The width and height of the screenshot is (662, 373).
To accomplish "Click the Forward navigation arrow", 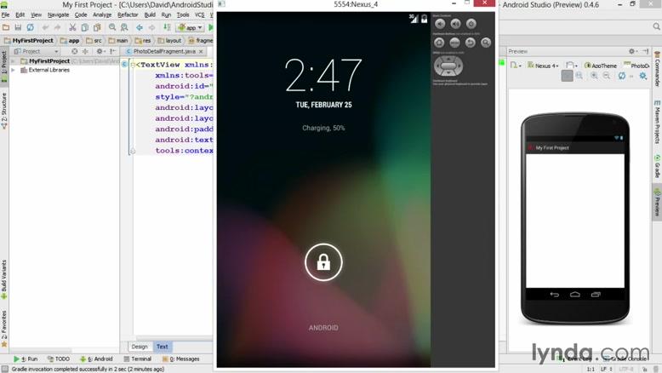I will click(x=151, y=27).
